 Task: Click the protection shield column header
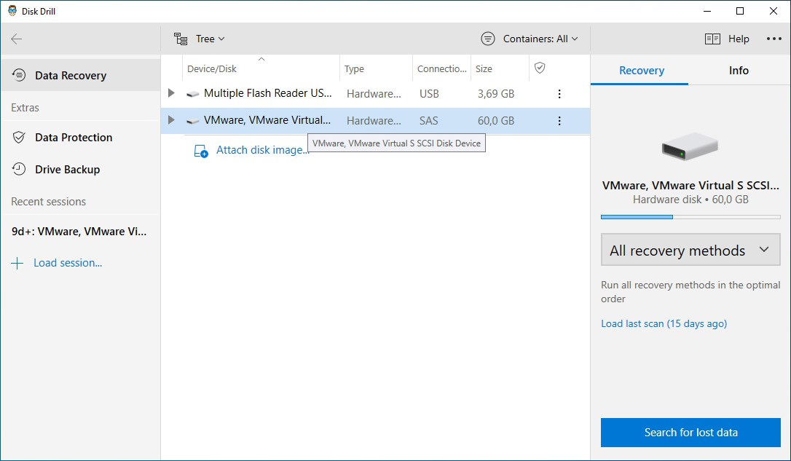coord(540,68)
